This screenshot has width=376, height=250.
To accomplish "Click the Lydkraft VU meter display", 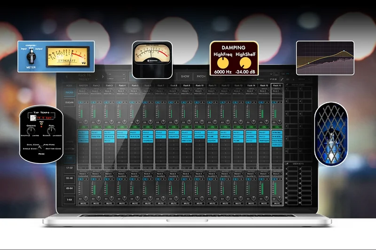I will tap(68, 56).
